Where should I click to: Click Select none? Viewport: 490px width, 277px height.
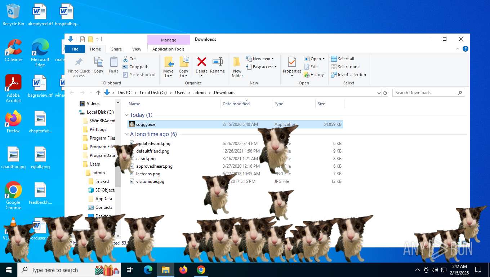pos(345,67)
